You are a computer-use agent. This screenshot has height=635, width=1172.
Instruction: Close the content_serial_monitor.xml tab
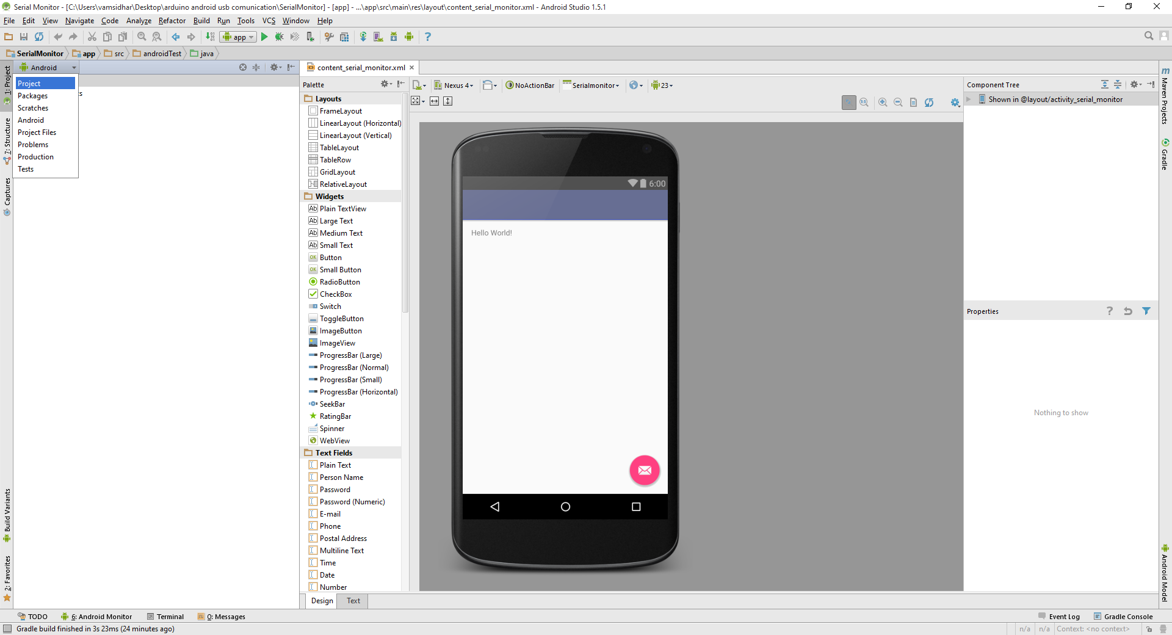tap(412, 68)
